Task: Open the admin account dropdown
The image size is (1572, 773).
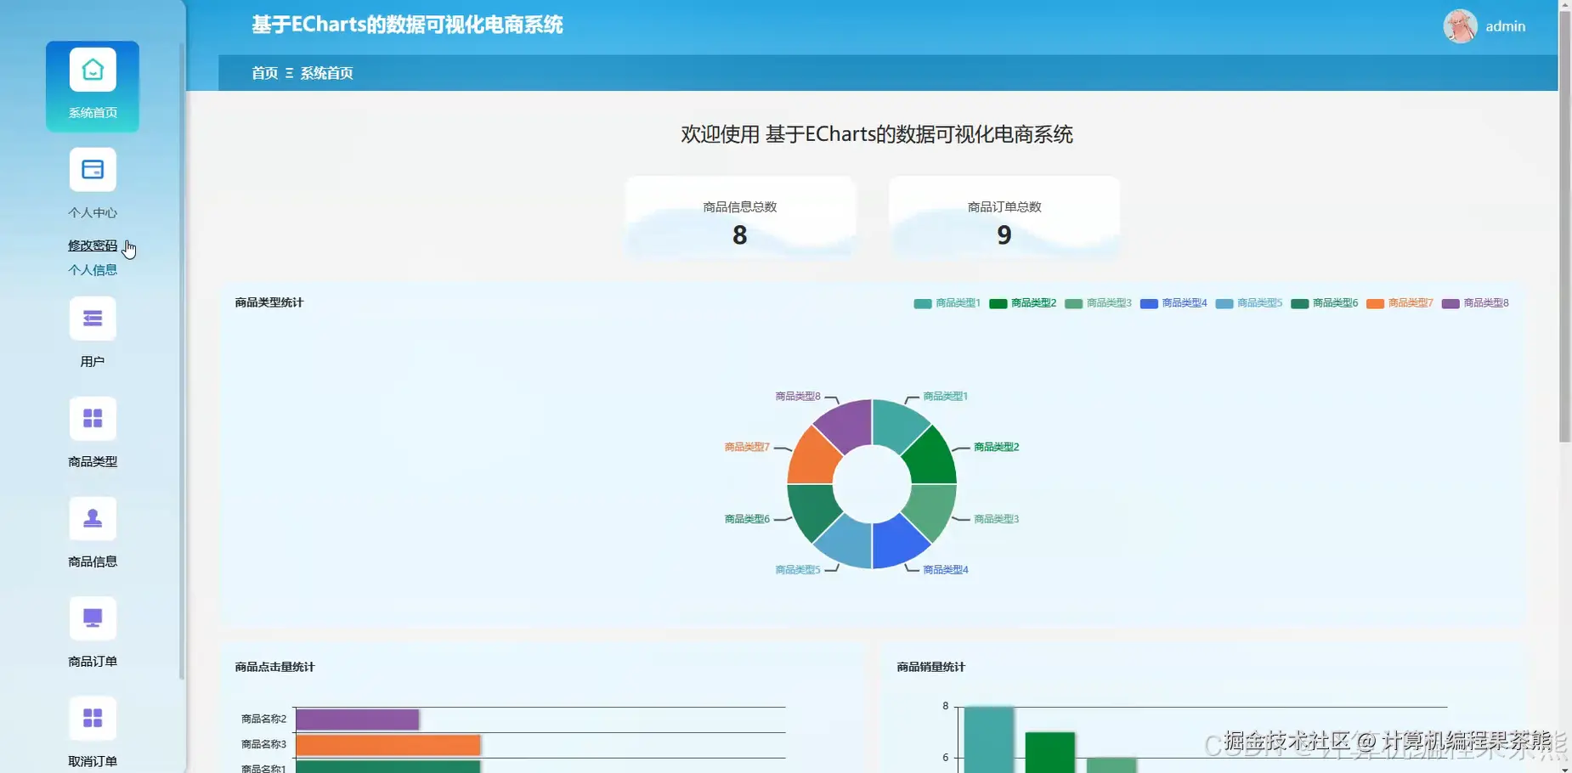Action: [x=1505, y=26]
